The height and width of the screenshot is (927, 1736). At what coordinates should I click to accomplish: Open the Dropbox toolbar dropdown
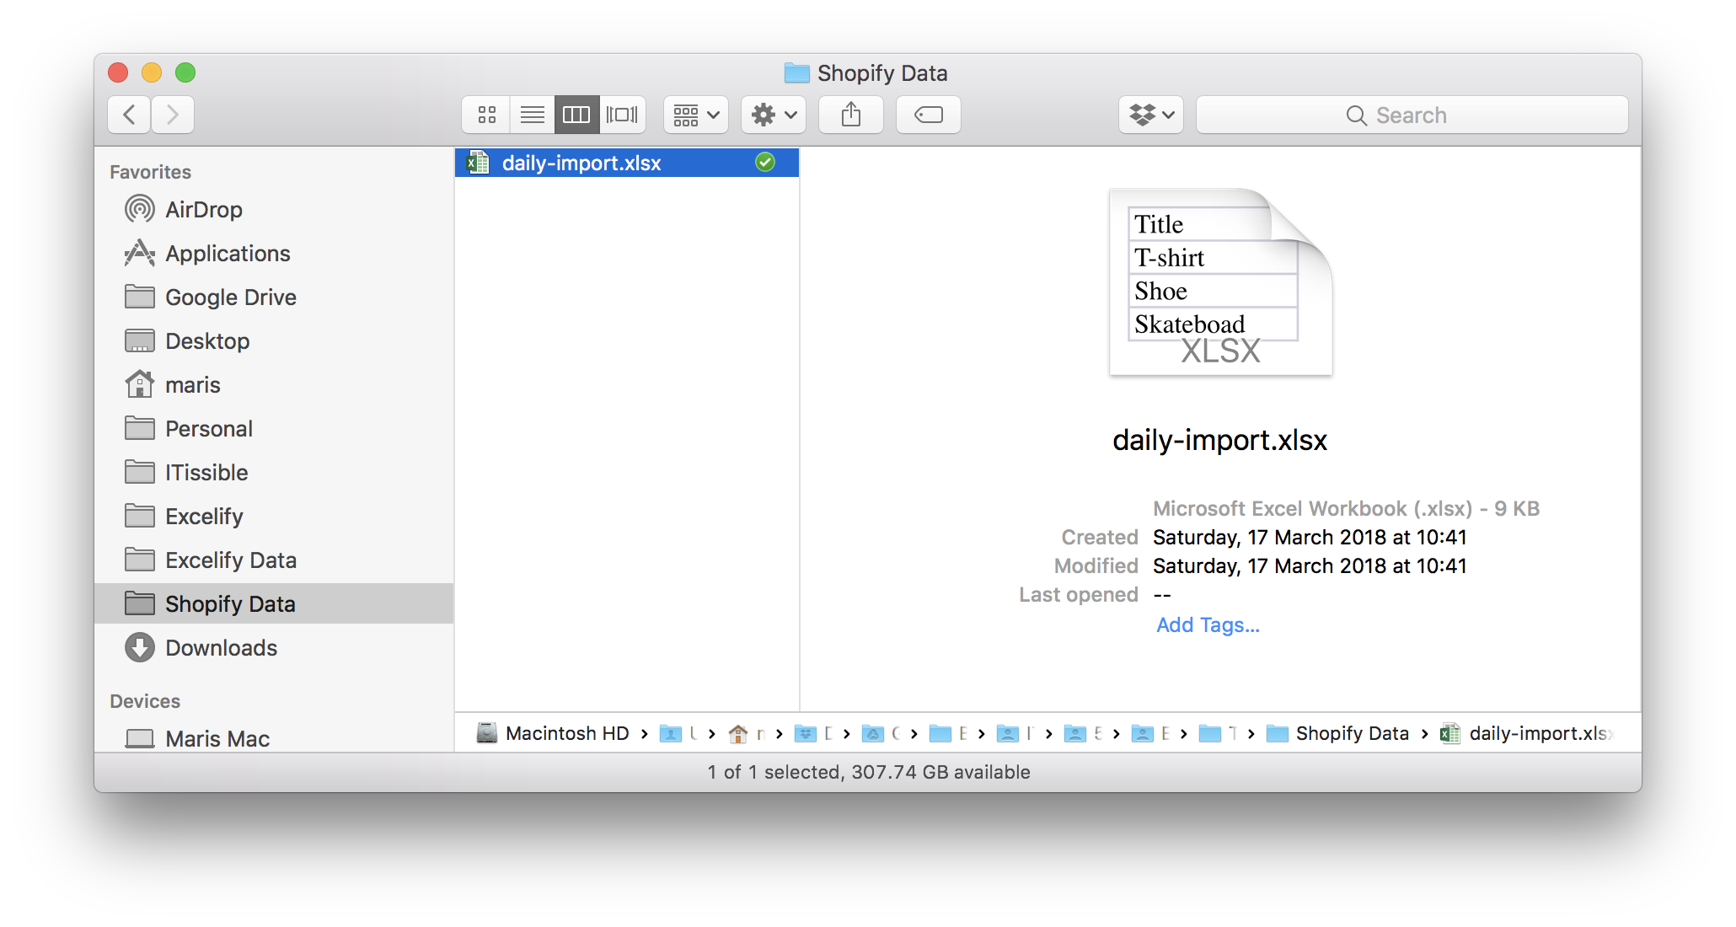tap(1151, 115)
